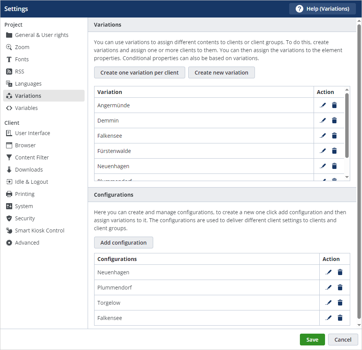
Task: Edit the Demmin variation with the pencil icon
Action: click(323, 120)
